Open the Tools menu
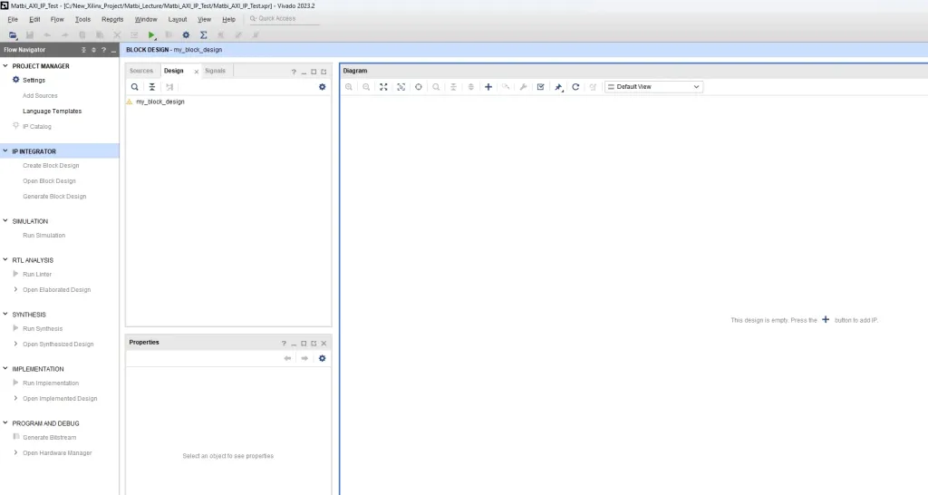Viewport: 928px width, 495px height. (82, 19)
